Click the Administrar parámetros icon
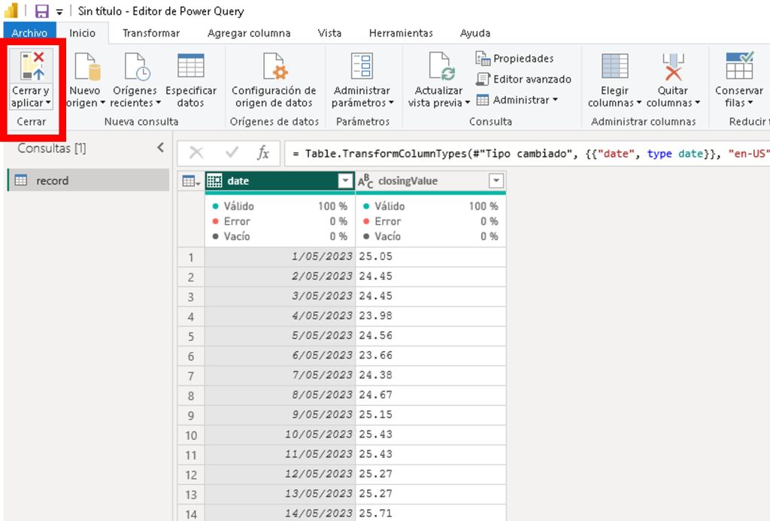The height and width of the screenshot is (521, 770). coord(362,67)
